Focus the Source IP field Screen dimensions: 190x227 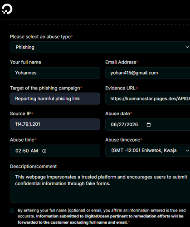click(x=55, y=124)
